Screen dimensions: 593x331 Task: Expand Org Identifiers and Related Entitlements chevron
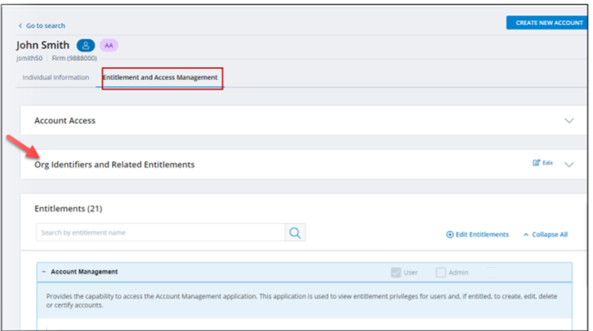(569, 164)
